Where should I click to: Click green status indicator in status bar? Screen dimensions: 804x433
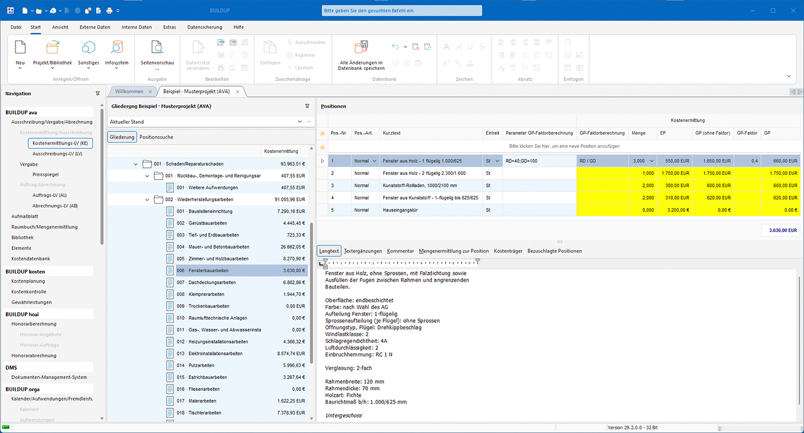click(x=6, y=427)
